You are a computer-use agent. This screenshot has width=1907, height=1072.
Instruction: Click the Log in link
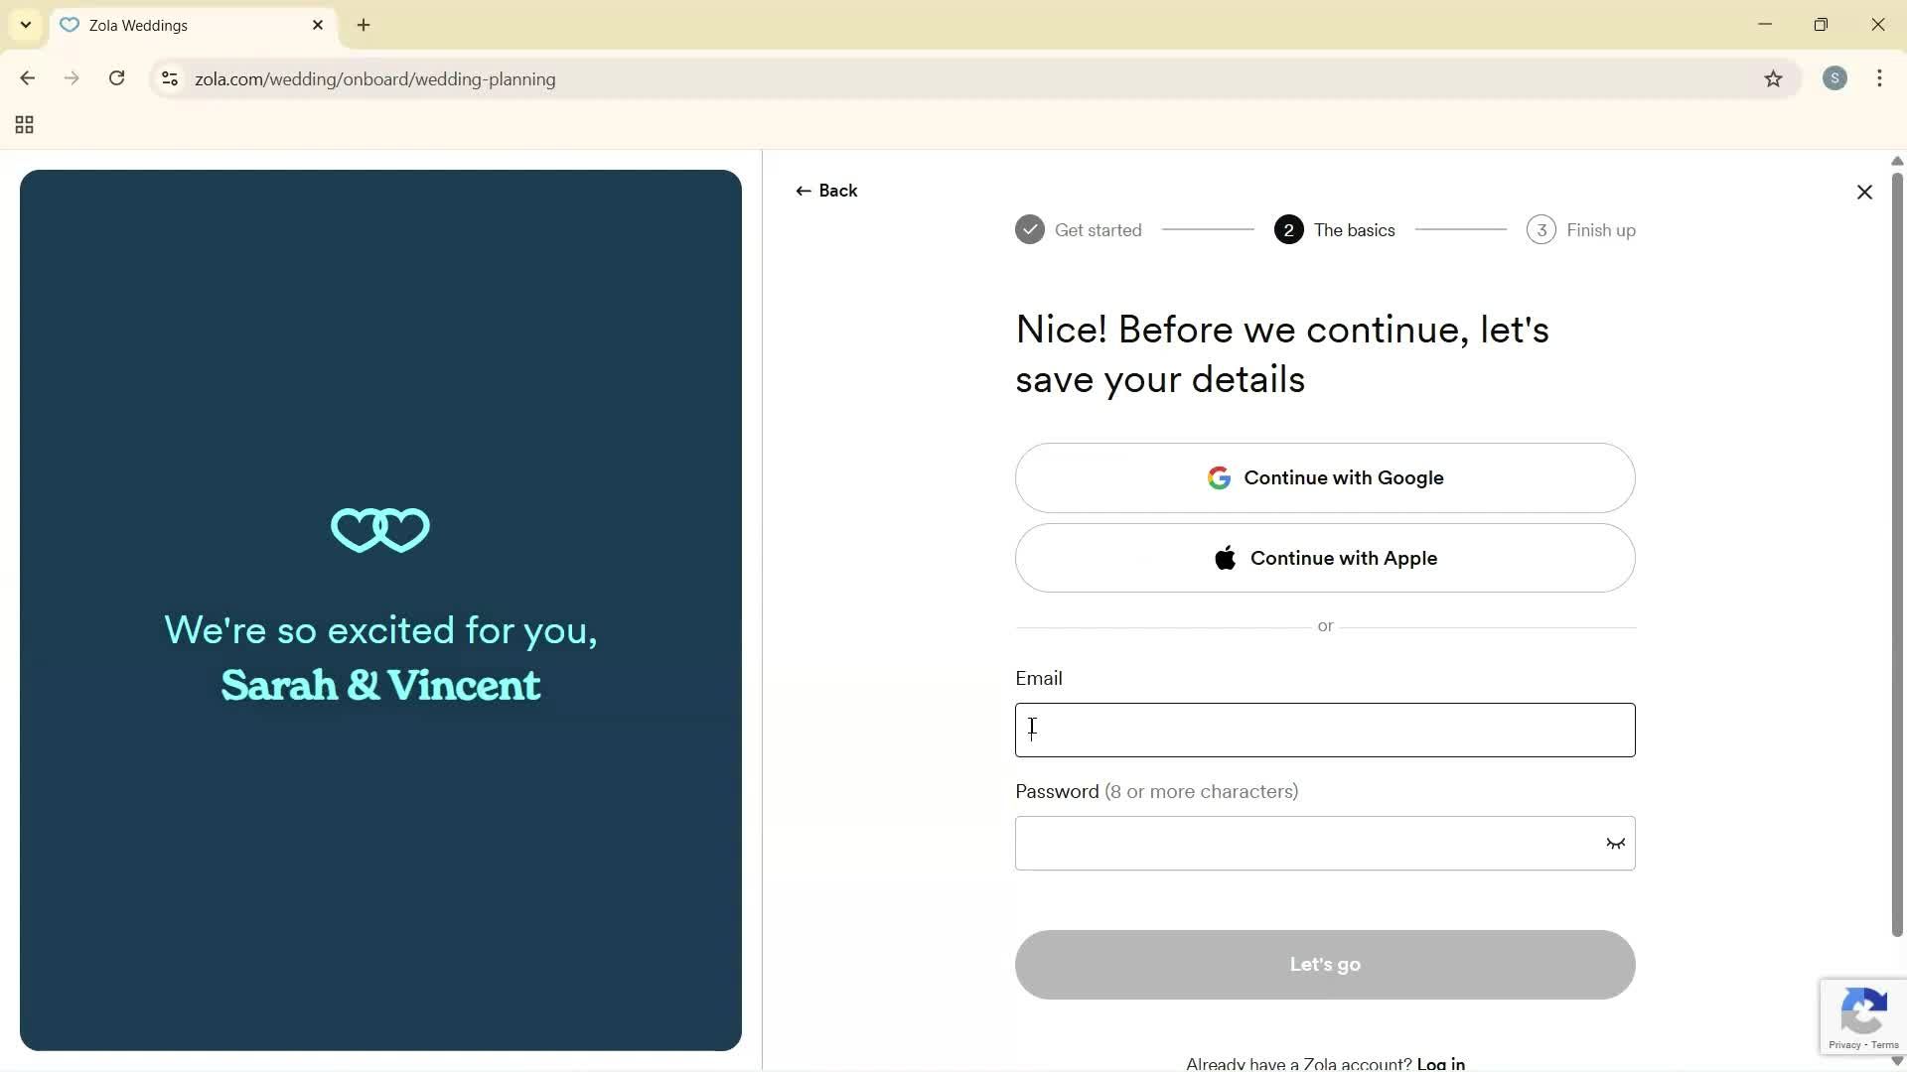tap(1440, 1062)
